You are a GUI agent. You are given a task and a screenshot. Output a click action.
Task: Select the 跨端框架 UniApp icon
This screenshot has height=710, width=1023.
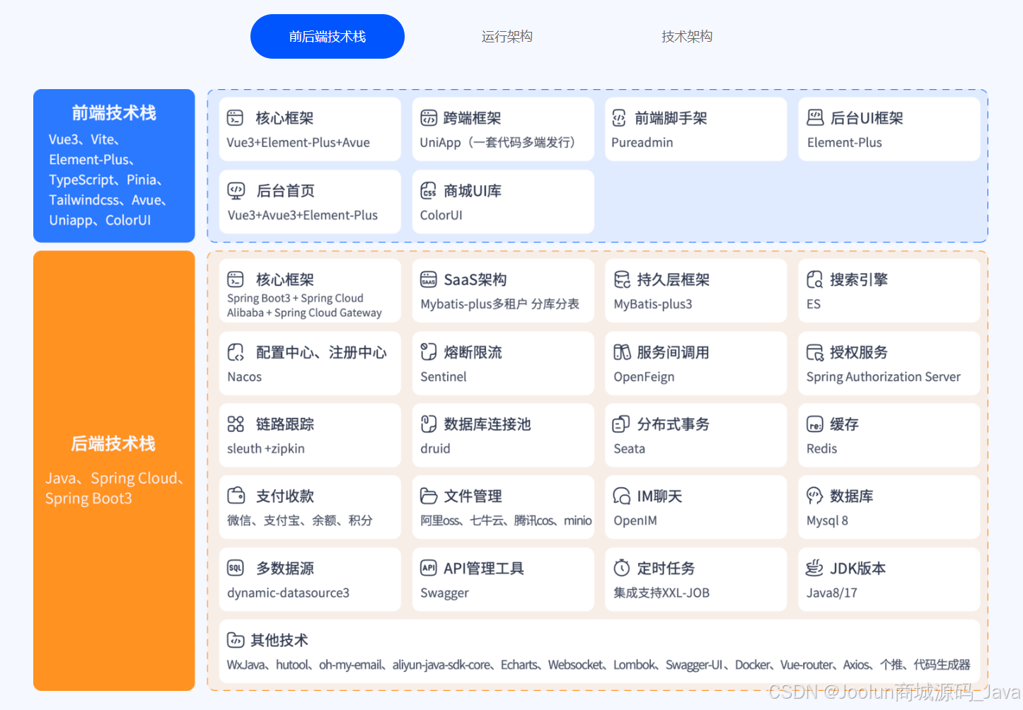[x=428, y=117]
